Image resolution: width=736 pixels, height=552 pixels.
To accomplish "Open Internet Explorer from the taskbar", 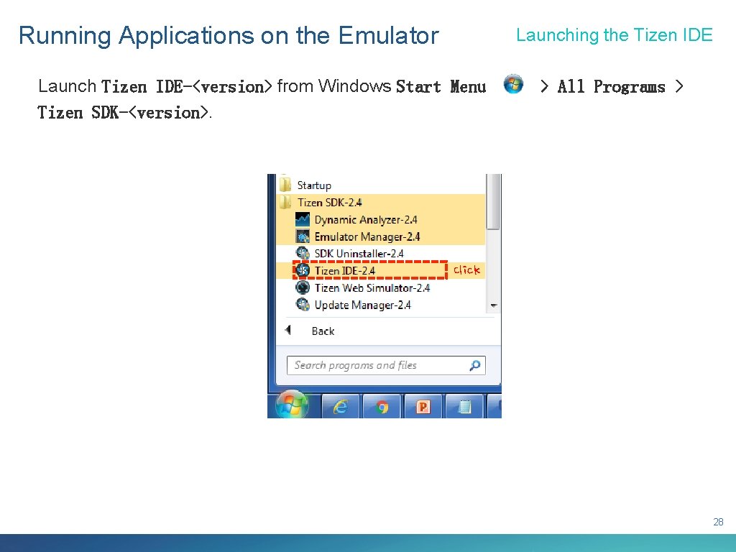I will (x=340, y=406).
